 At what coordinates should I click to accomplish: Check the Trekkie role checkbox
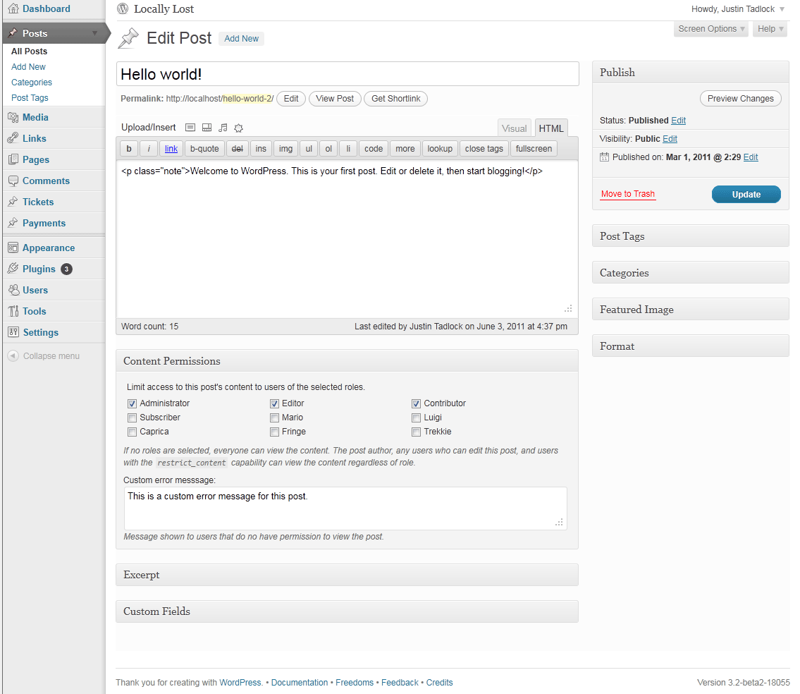[416, 432]
